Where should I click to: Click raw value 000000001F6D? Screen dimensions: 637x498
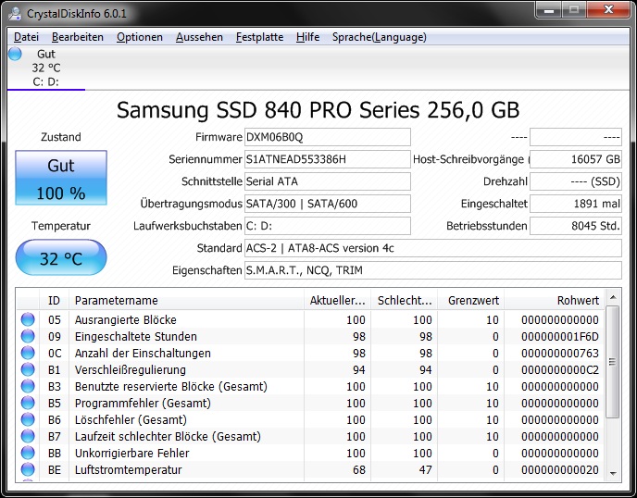point(560,336)
